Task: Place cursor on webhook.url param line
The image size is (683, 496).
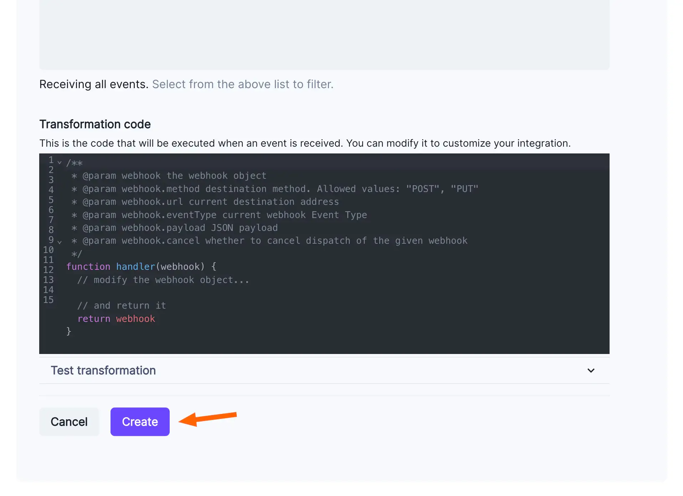Action: coord(205,202)
